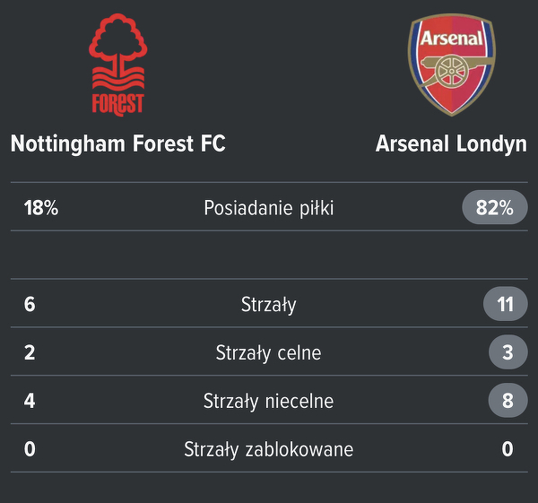Click the Arsenal club crest
The width and height of the screenshot is (538, 503).
point(452,65)
